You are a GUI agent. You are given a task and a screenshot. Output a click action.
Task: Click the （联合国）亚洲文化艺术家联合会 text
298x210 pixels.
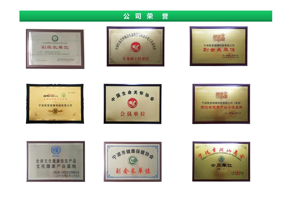coord(66,172)
